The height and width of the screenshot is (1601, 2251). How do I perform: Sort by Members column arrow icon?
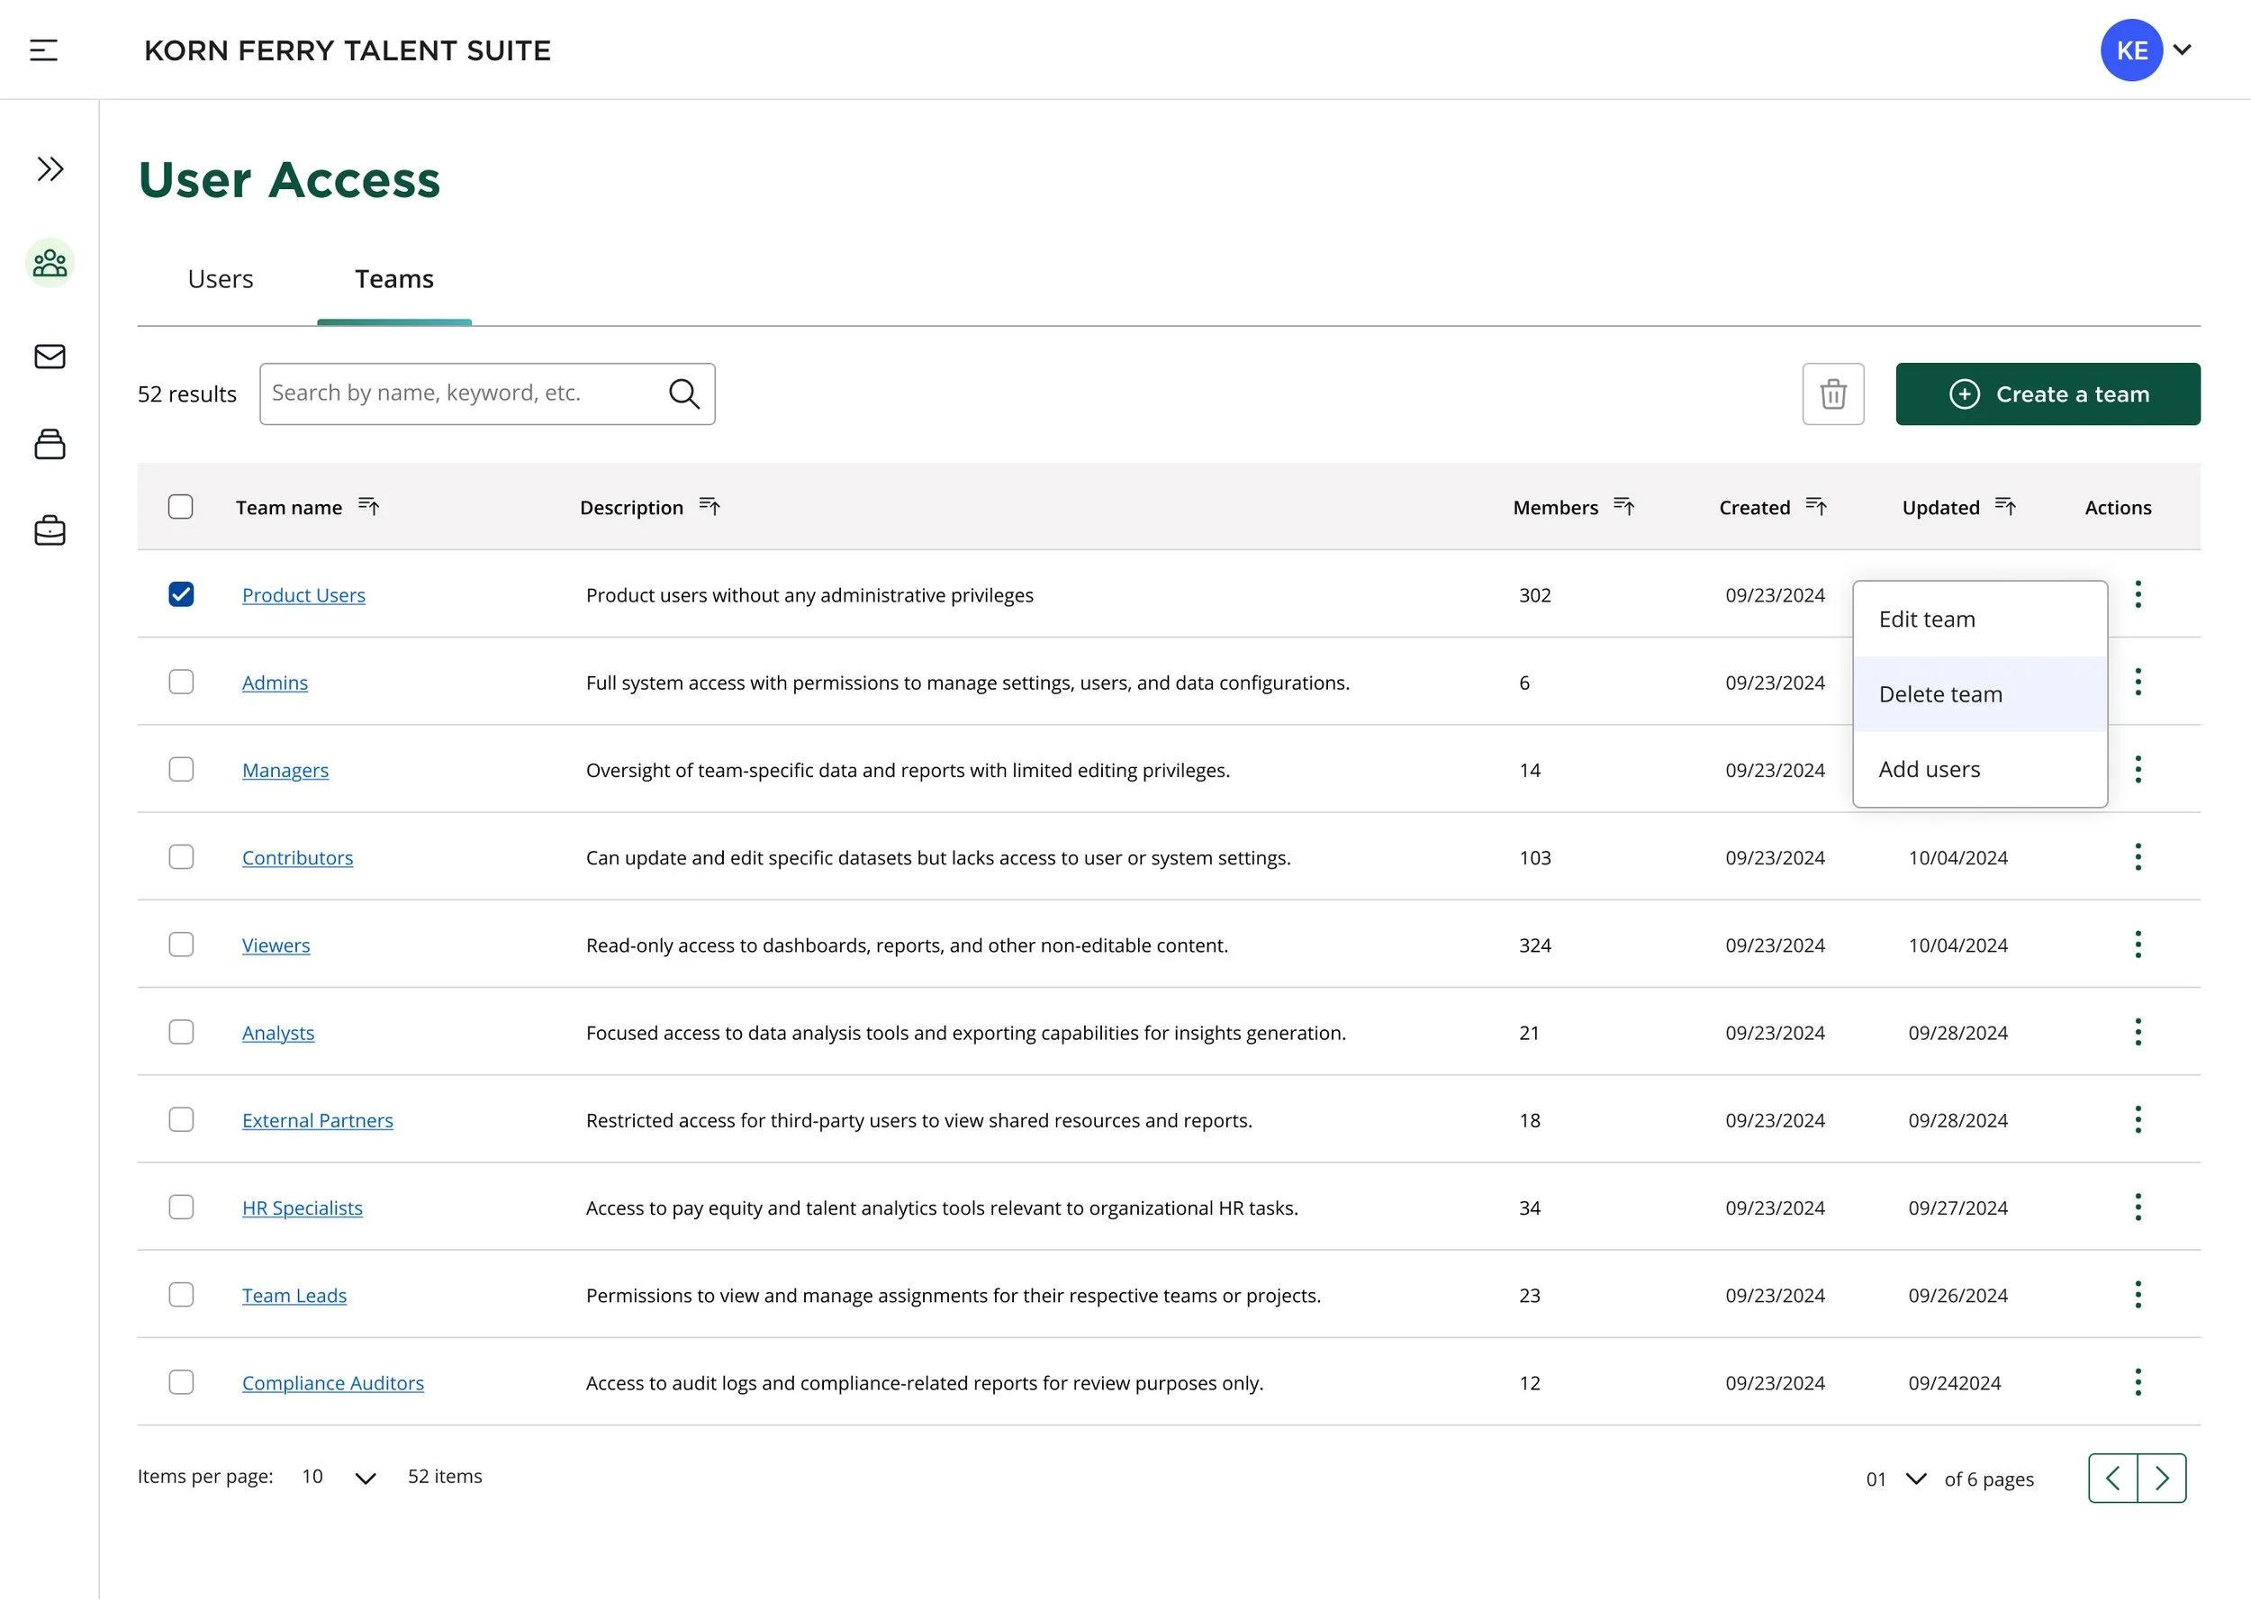point(1623,507)
